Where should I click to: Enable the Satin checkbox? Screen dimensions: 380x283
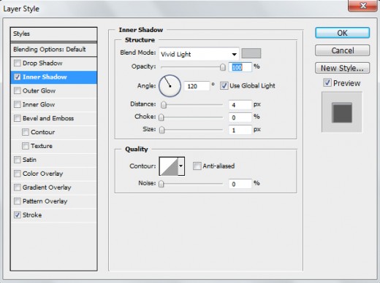click(18, 160)
